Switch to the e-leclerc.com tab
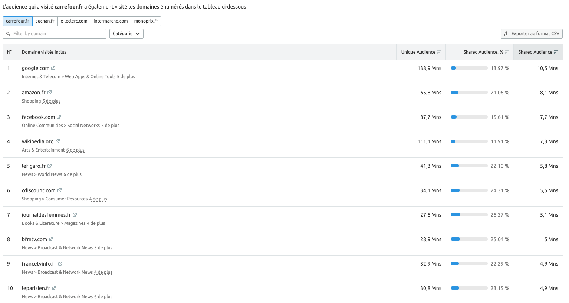The width and height of the screenshot is (569, 303). click(x=74, y=21)
